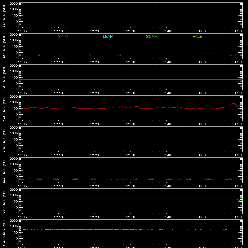Click the red flux peak in 1415 MHz plot
248x248 pixels.
[234, 103]
